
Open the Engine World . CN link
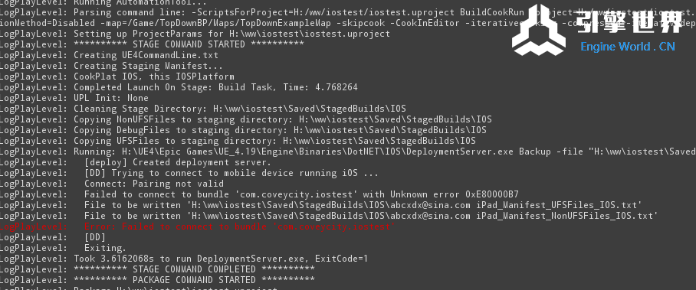[x=628, y=47]
